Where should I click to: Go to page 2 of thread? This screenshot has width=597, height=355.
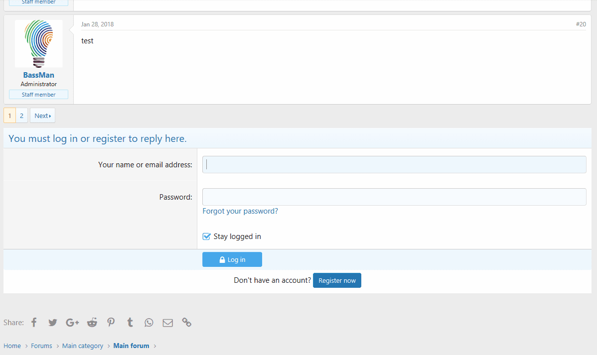point(21,116)
